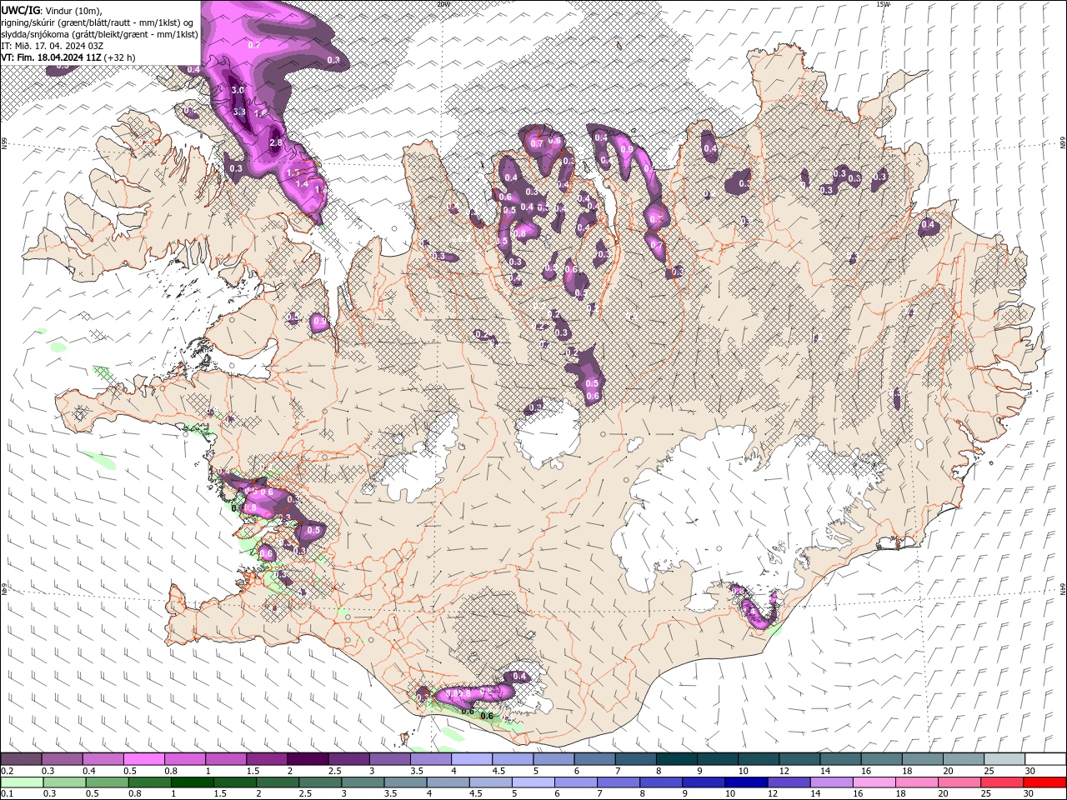Select rain legend swatch between 2.5 and 3
Viewport: 1067px width, 800px height.
319,782
